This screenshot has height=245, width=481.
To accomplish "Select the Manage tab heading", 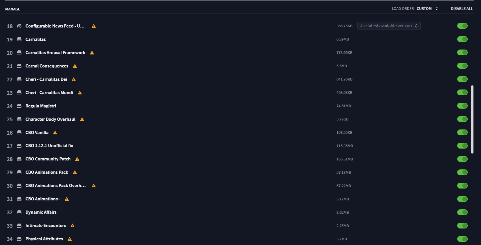I will coord(13,9).
